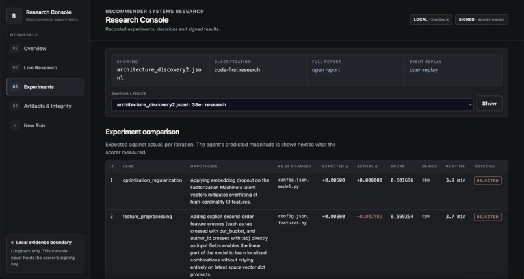Click the second-order feature crosses hypothesis
The width and height of the screenshot is (524, 279).
[229, 246]
